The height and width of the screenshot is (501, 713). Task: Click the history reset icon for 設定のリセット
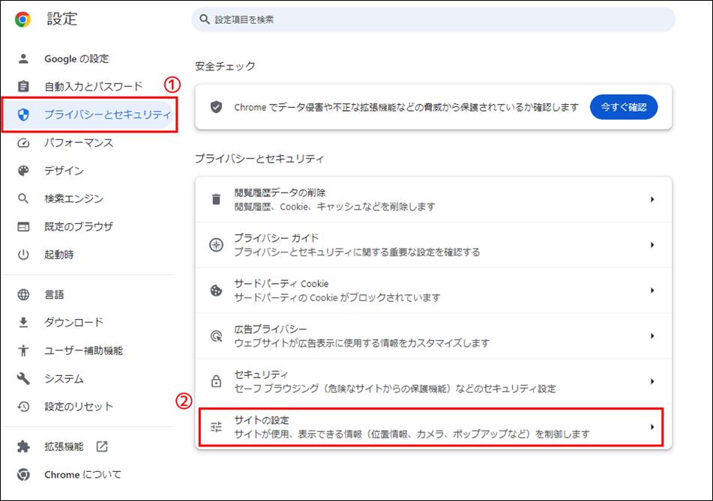coord(23,407)
